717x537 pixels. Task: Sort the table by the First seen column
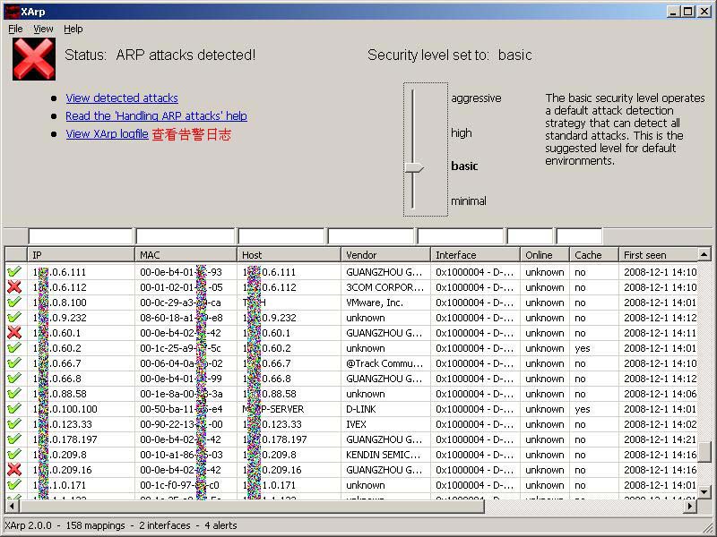658,255
